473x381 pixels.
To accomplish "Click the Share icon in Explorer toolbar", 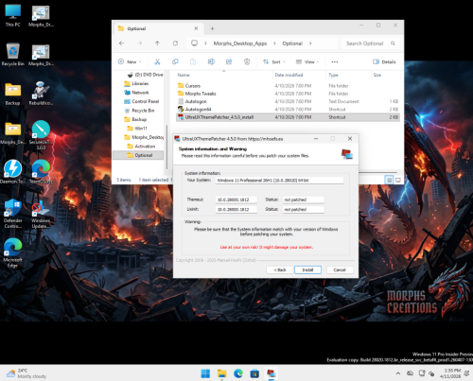I will (229, 61).
